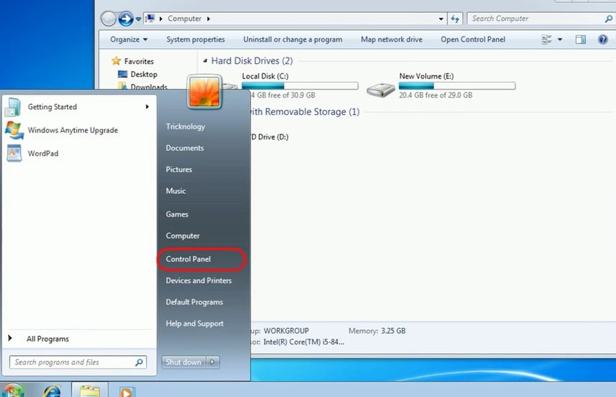Open the change view options dropdown arrow
This screenshot has width=616, height=397.
coord(560,39)
